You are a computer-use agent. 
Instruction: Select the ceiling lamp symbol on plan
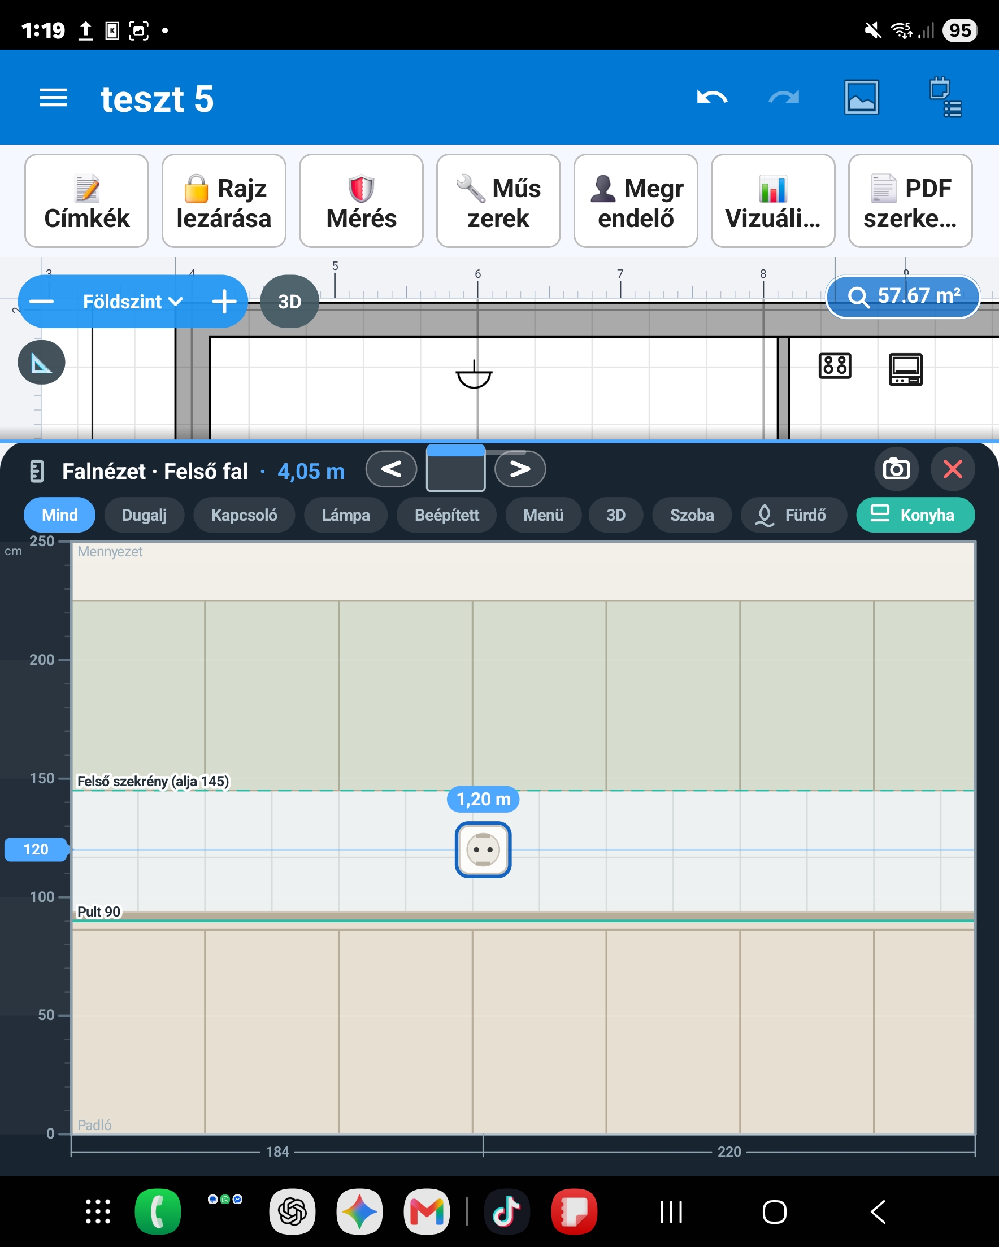click(474, 374)
